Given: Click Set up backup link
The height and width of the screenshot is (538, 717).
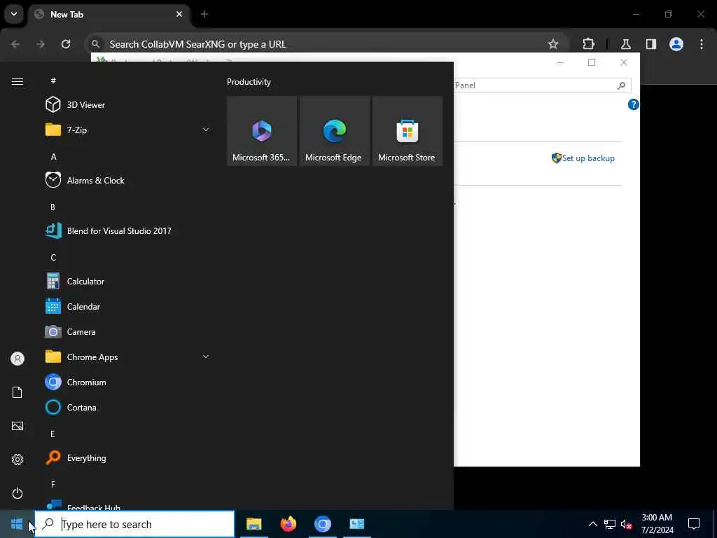Looking at the screenshot, I should 588,158.
